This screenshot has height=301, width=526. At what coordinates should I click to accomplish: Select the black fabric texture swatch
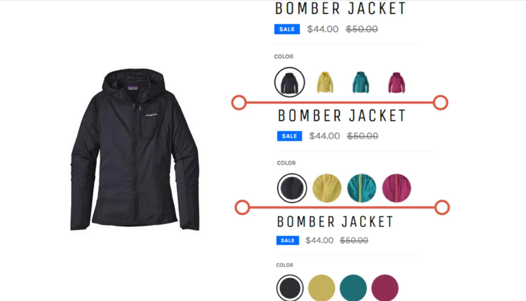pos(292,188)
